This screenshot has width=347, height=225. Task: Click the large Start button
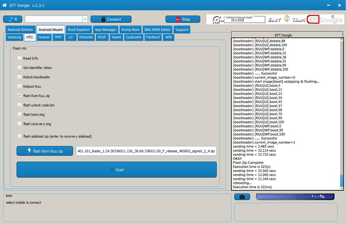(117, 169)
